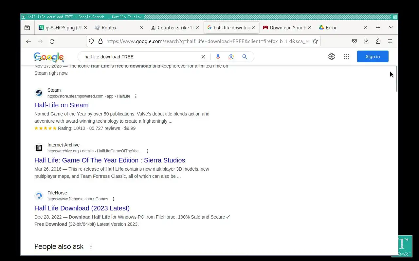This screenshot has width=419, height=261.
Task: Go forward to next page
Action: coord(40,41)
